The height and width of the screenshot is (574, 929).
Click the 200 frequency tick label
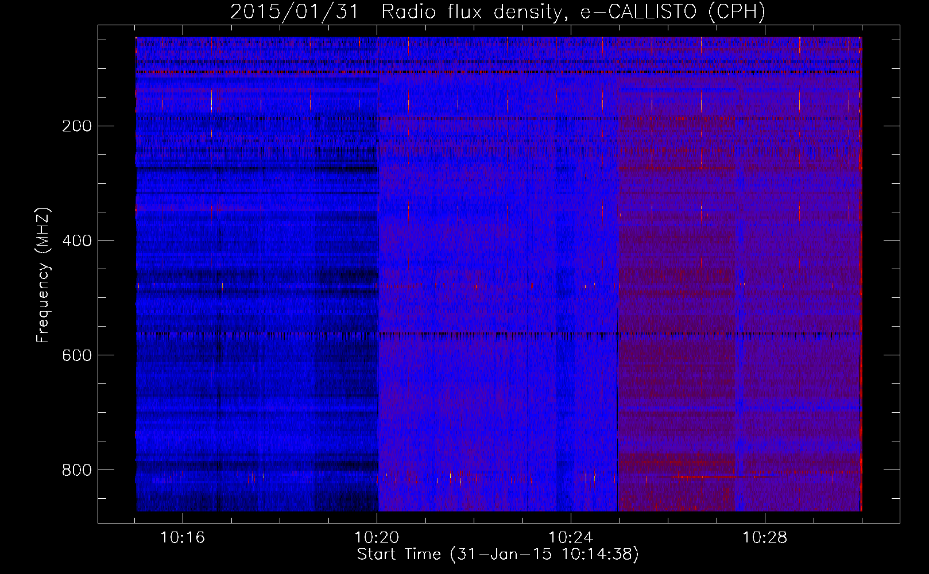[x=76, y=126]
